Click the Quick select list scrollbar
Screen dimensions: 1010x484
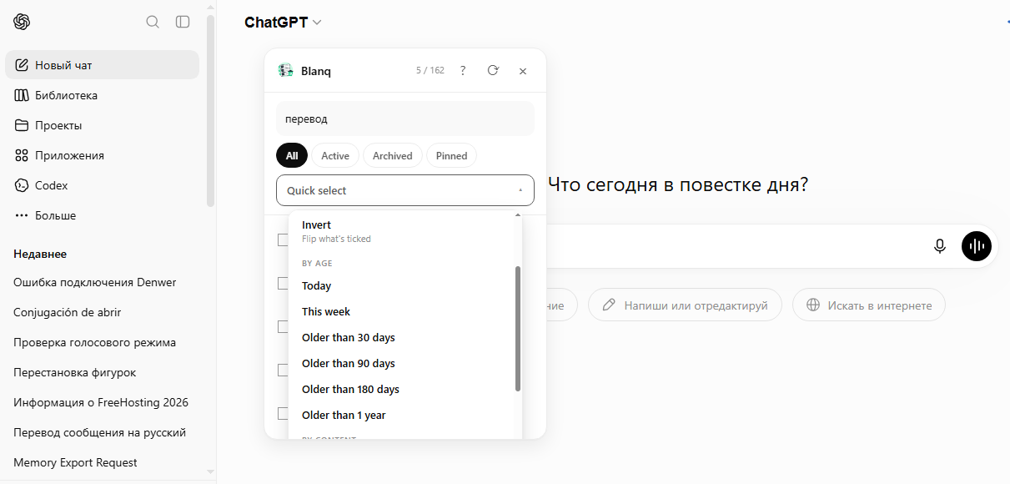[x=518, y=329]
